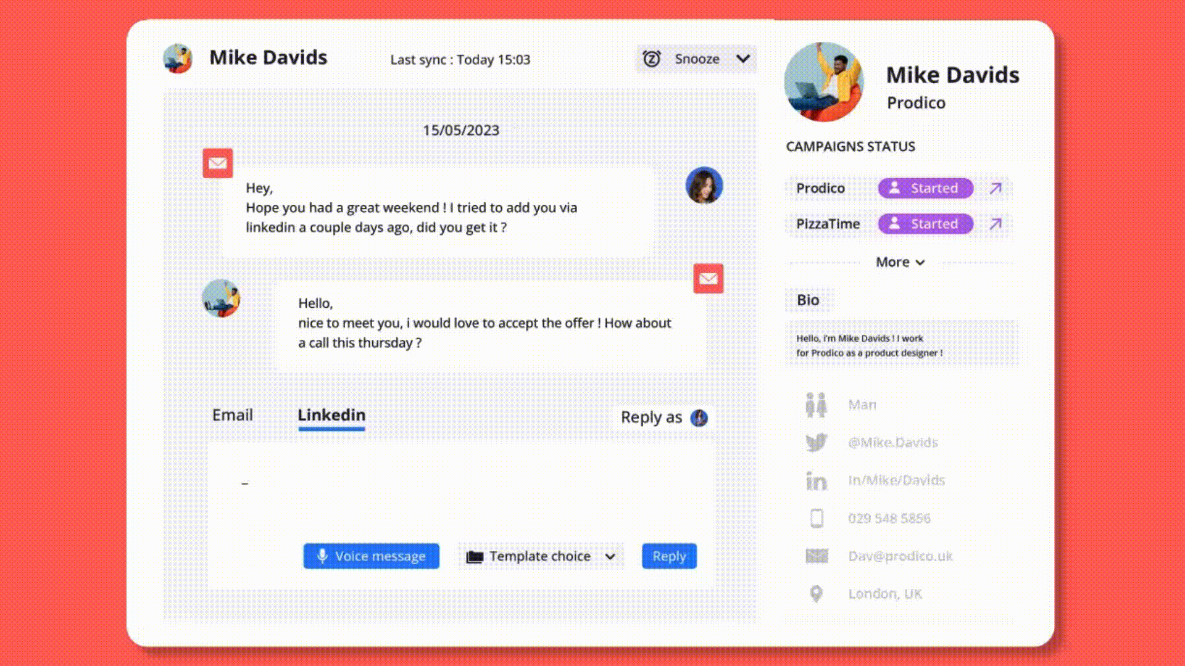Open PizzaTime campaign via arrow icon
The width and height of the screenshot is (1185, 666).
995,224
